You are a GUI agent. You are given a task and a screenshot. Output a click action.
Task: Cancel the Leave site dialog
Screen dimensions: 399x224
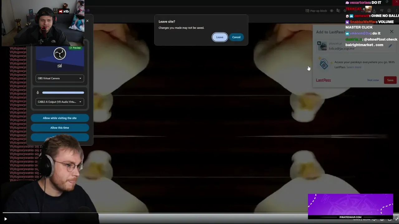(x=236, y=37)
